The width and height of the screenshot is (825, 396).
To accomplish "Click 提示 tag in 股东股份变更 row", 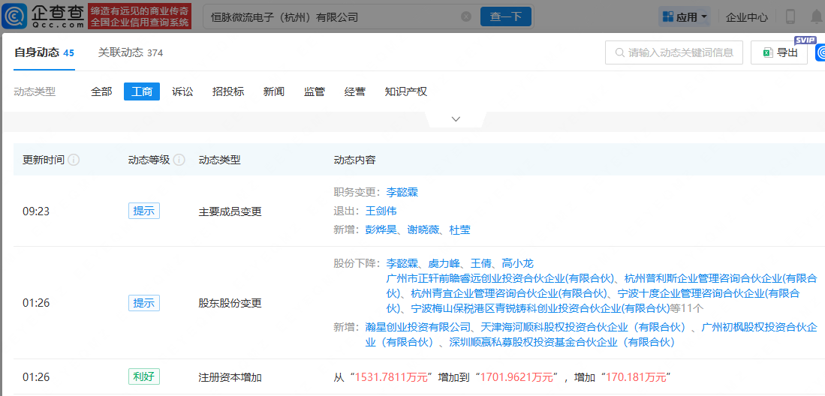I will tap(144, 303).
